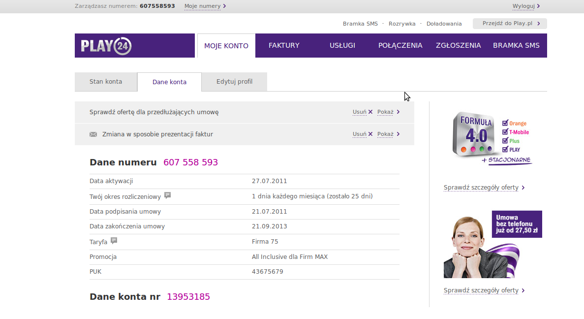The image size is (584, 319).
Task: Switch to Stan konta tab
Action: (106, 82)
